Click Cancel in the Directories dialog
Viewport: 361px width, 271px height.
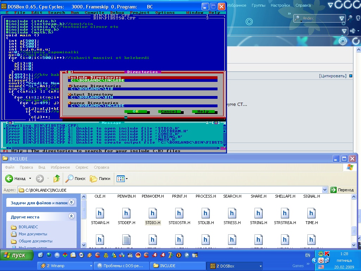pyautogui.click(x=169, y=112)
